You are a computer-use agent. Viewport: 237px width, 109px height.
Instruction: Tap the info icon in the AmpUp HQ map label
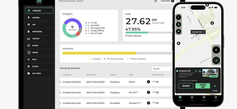tap(204, 32)
